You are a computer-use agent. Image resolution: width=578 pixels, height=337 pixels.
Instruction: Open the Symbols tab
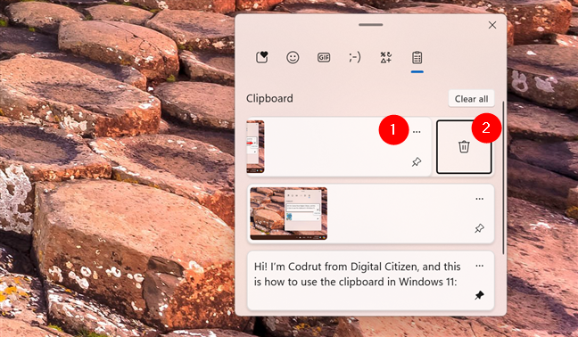point(385,57)
